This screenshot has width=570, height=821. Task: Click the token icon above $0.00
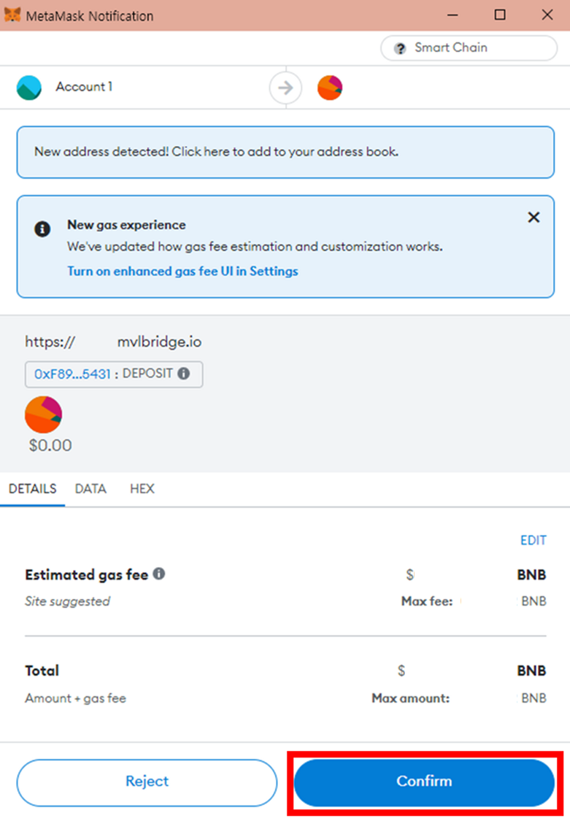click(x=44, y=415)
